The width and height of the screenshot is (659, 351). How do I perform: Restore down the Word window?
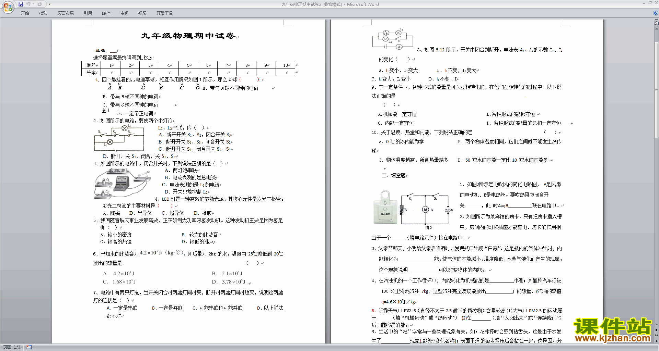650,3
